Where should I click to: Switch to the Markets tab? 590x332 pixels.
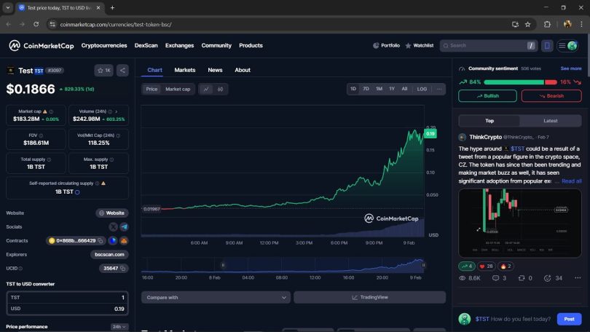[x=185, y=70]
